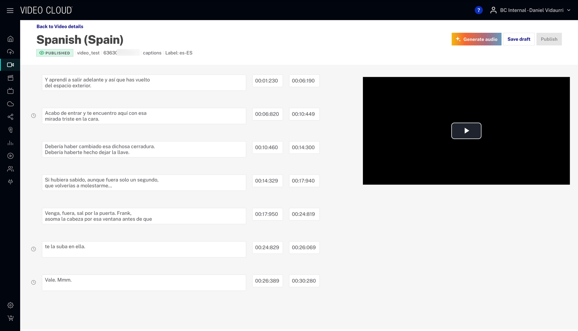The image size is (578, 331).
Task: Open the Live TV icon in sidebar
Action: click(10, 91)
